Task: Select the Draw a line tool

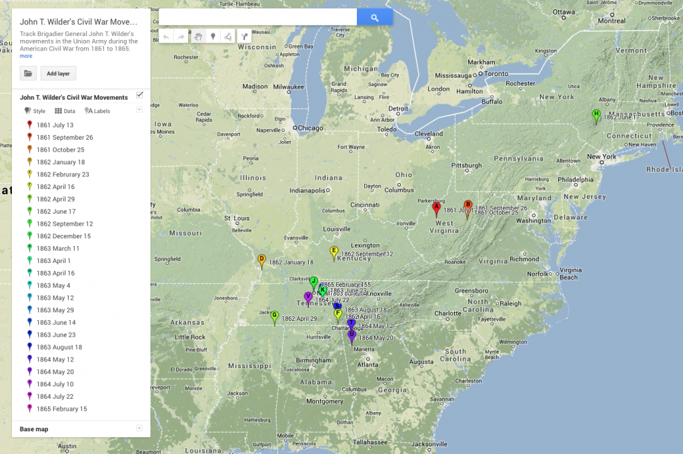Action: tap(228, 37)
